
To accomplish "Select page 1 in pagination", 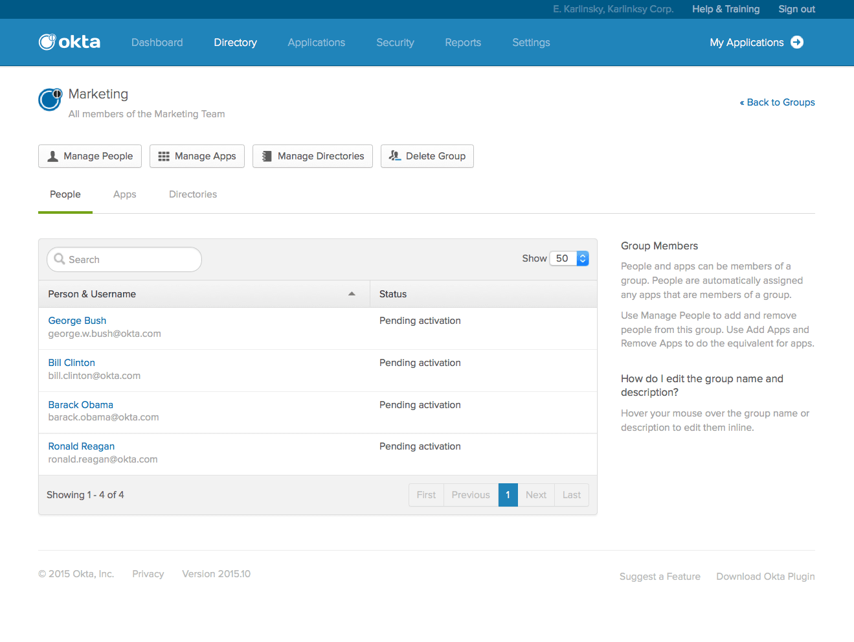I will (x=508, y=495).
